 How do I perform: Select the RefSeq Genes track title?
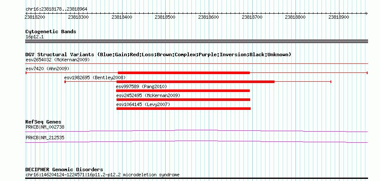click(44, 122)
